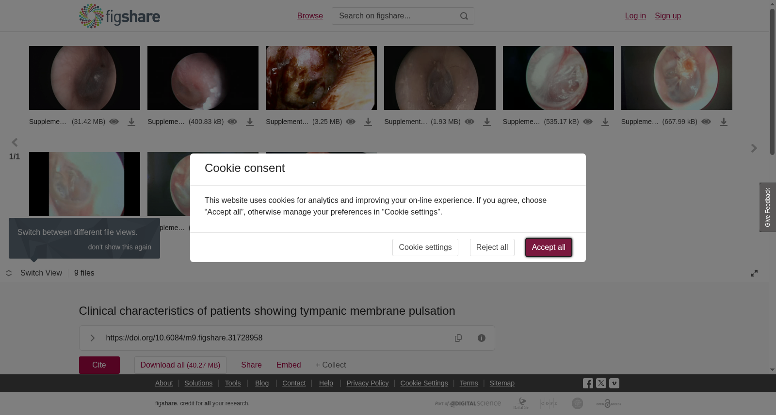Preview the 31.42 MB file via eye icon
Viewport: 776px width, 415px height.
coord(114,122)
